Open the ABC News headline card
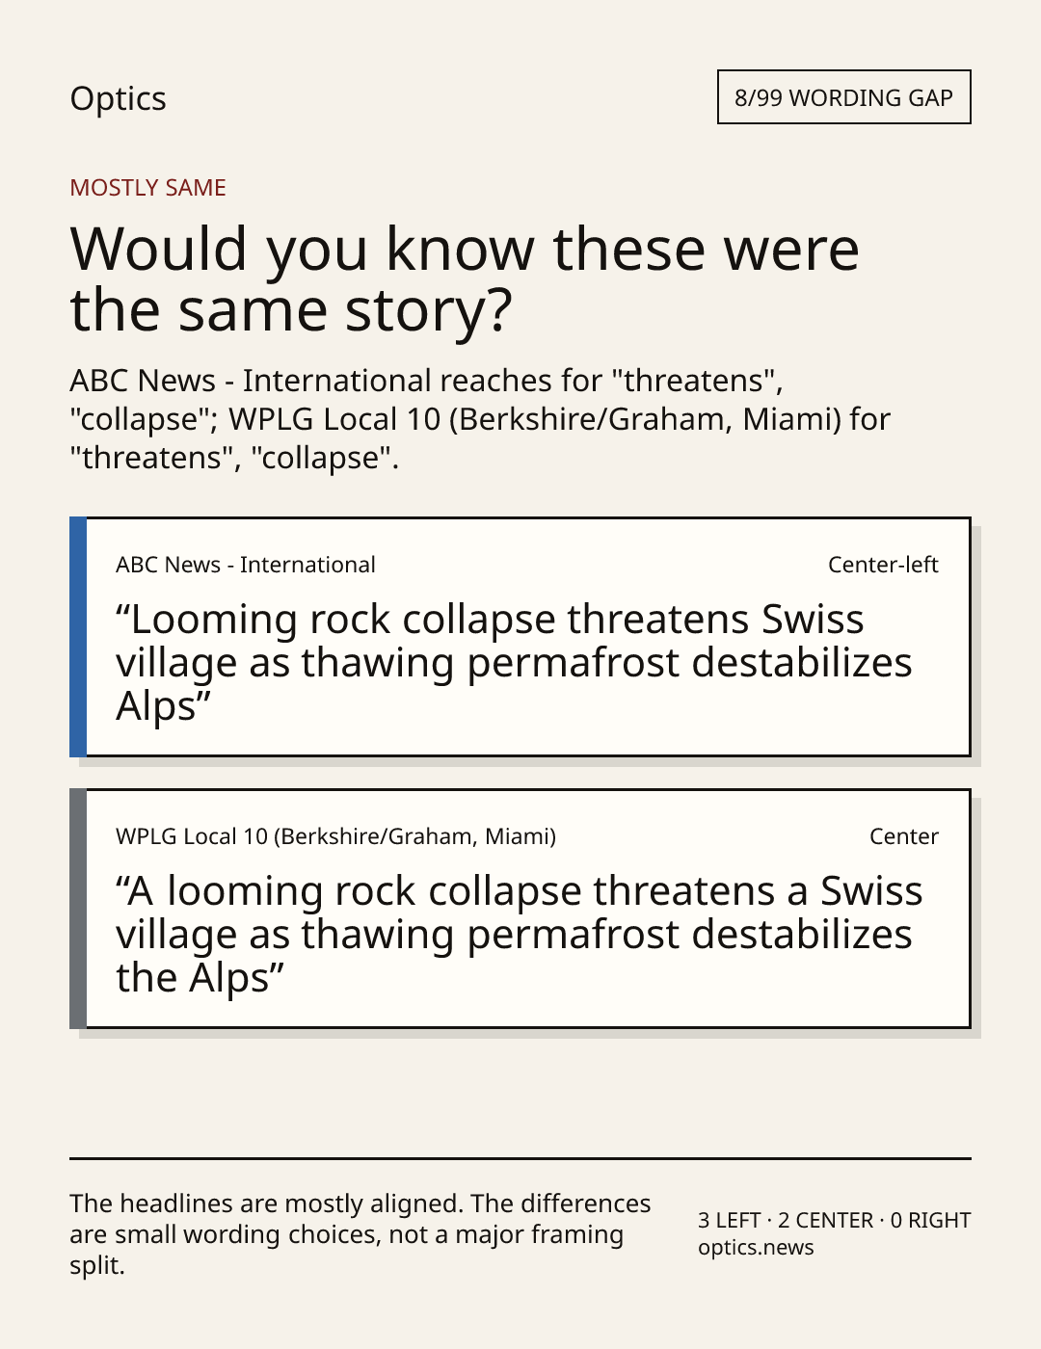Screen dimensions: 1041x1349 520,637
